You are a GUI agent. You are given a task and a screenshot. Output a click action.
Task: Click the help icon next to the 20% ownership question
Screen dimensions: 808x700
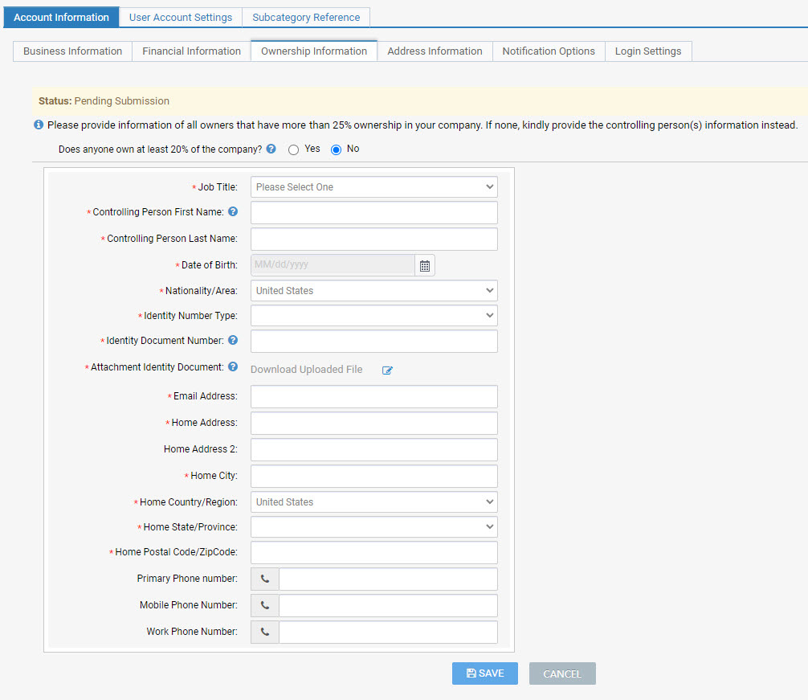pos(271,149)
